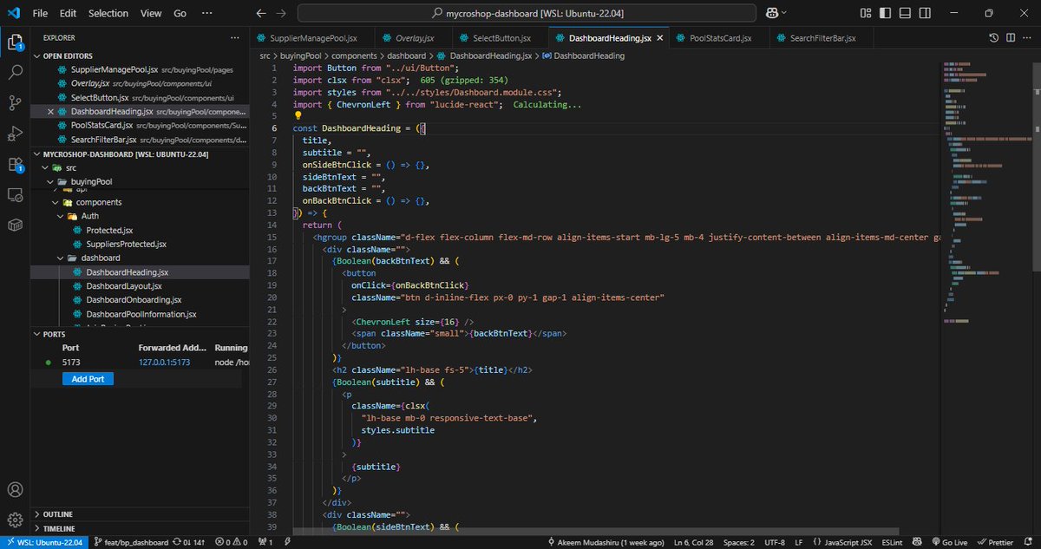Open the Extensions view
Viewport: 1041px width, 549px height.
point(15,164)
